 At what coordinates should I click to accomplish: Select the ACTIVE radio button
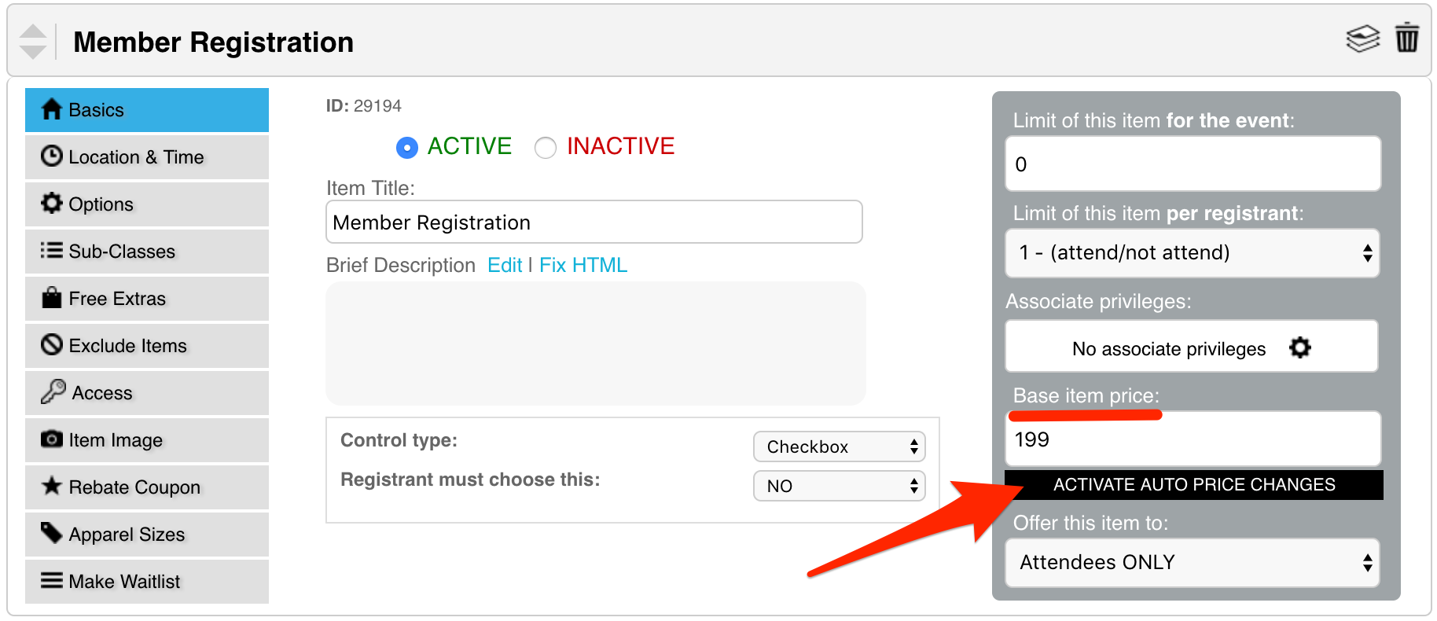pyautogui.click(x=407, y=147)
